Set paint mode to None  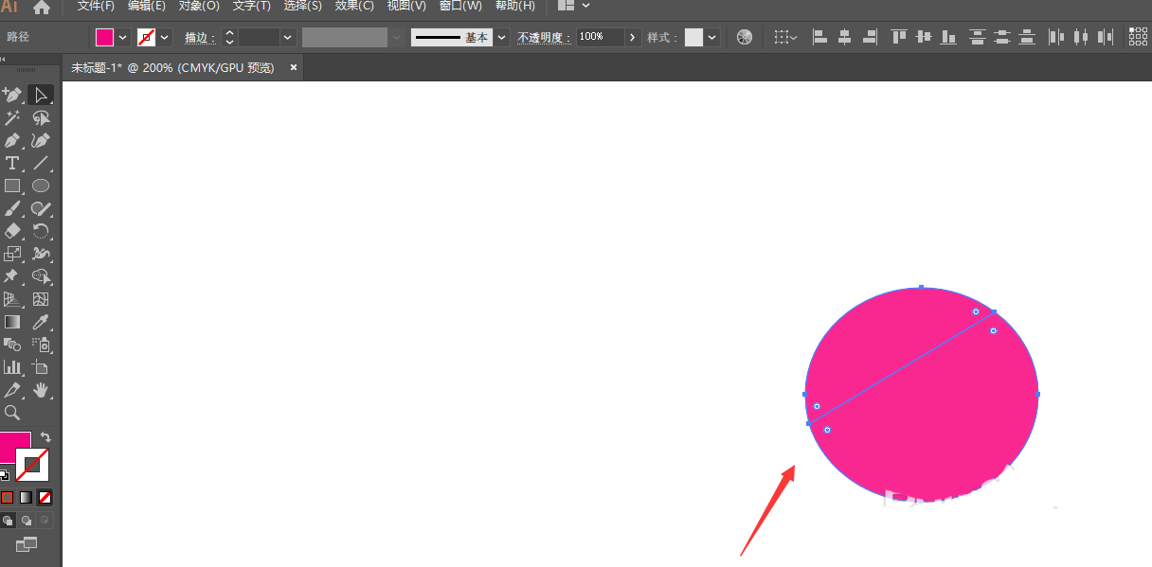click(45, 497)
